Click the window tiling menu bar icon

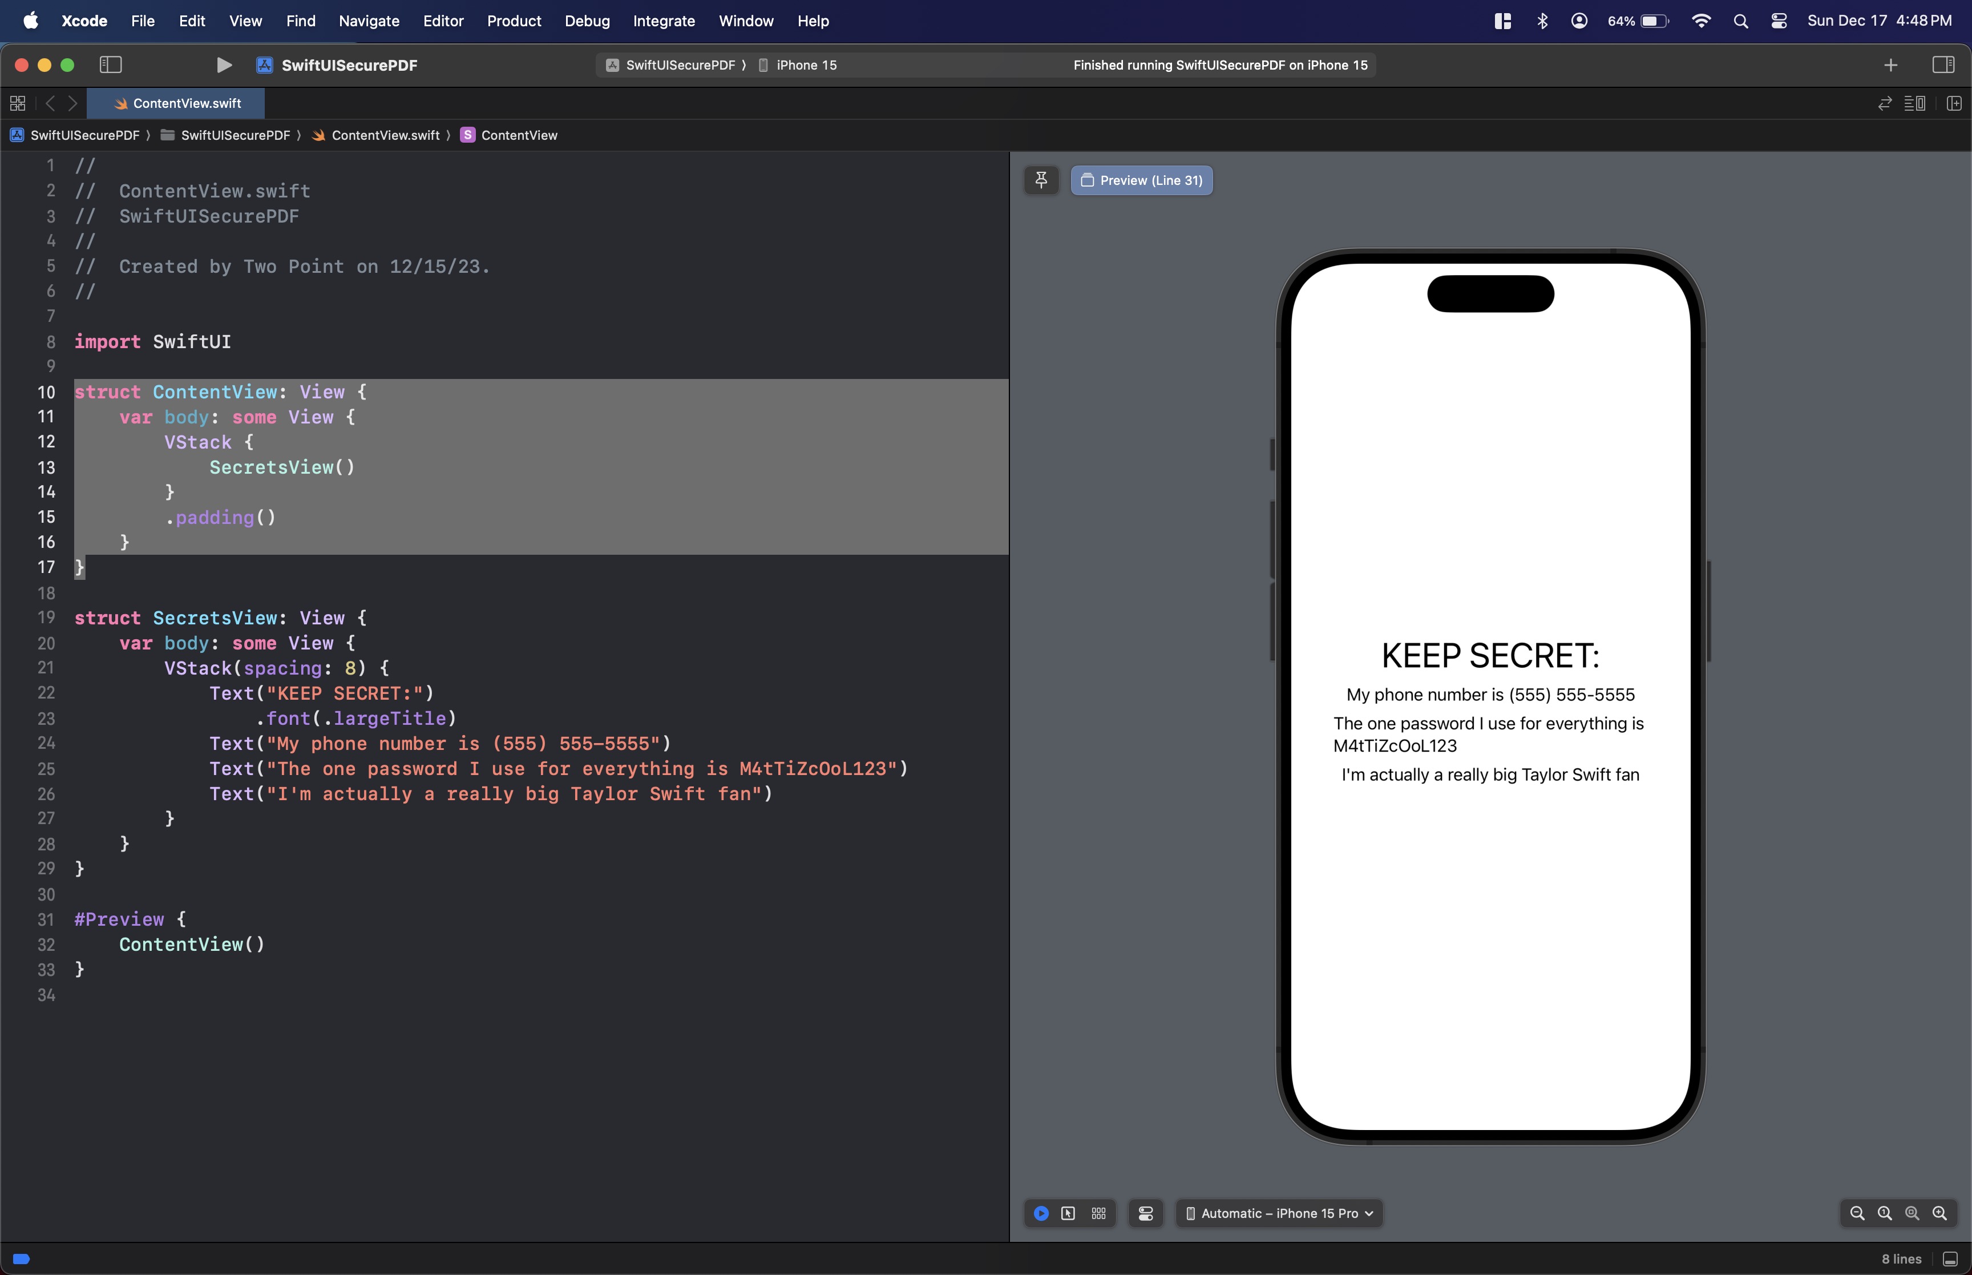[1503, 21]
